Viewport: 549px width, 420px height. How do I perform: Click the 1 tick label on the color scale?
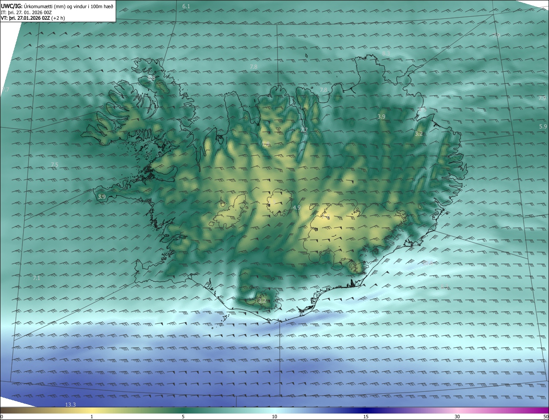coord(92,417)
